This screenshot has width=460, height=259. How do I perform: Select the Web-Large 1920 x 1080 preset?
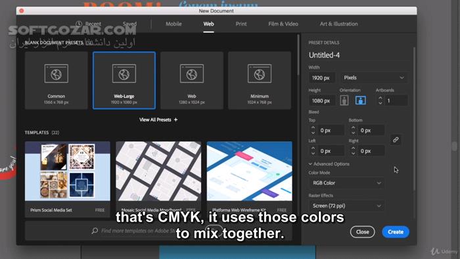click(x=124, y=80)
